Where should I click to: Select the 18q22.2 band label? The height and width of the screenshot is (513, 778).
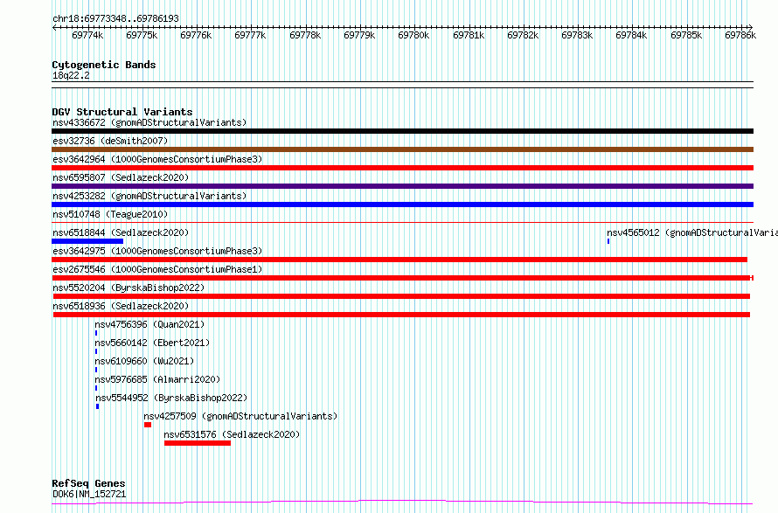tap(71, 75)
